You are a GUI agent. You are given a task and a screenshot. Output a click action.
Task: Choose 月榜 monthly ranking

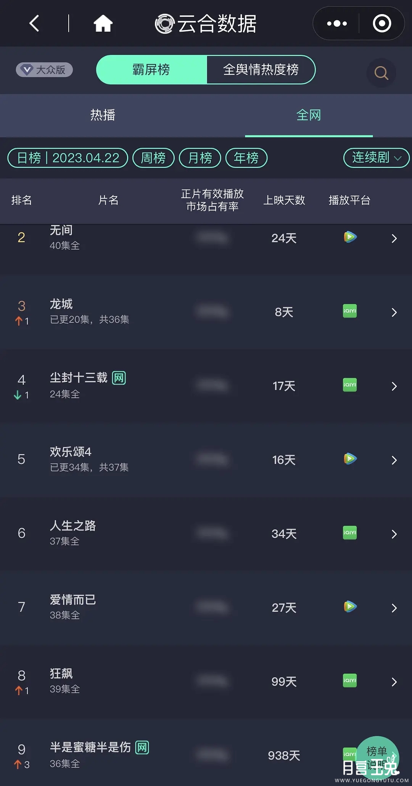click(x=200, y=158)
